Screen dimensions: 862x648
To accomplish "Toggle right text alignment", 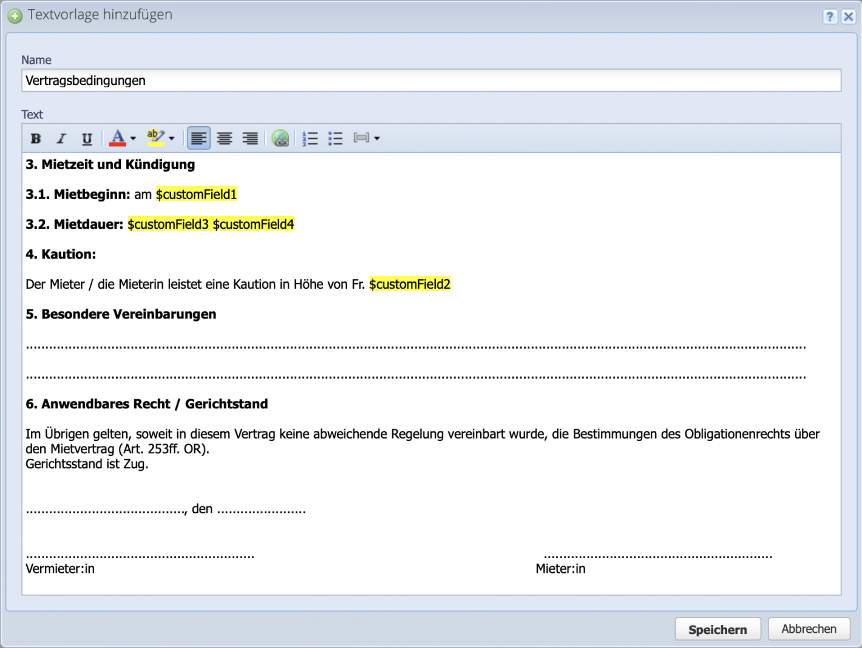I will [x=250, y=138].
